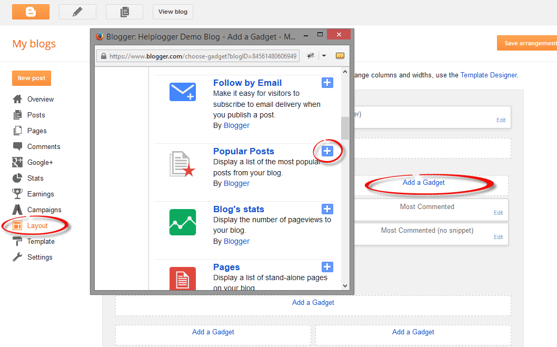557x347 pixels.
Task: Click Blogger author link under Blog's stats
Action: pos(236,241)
